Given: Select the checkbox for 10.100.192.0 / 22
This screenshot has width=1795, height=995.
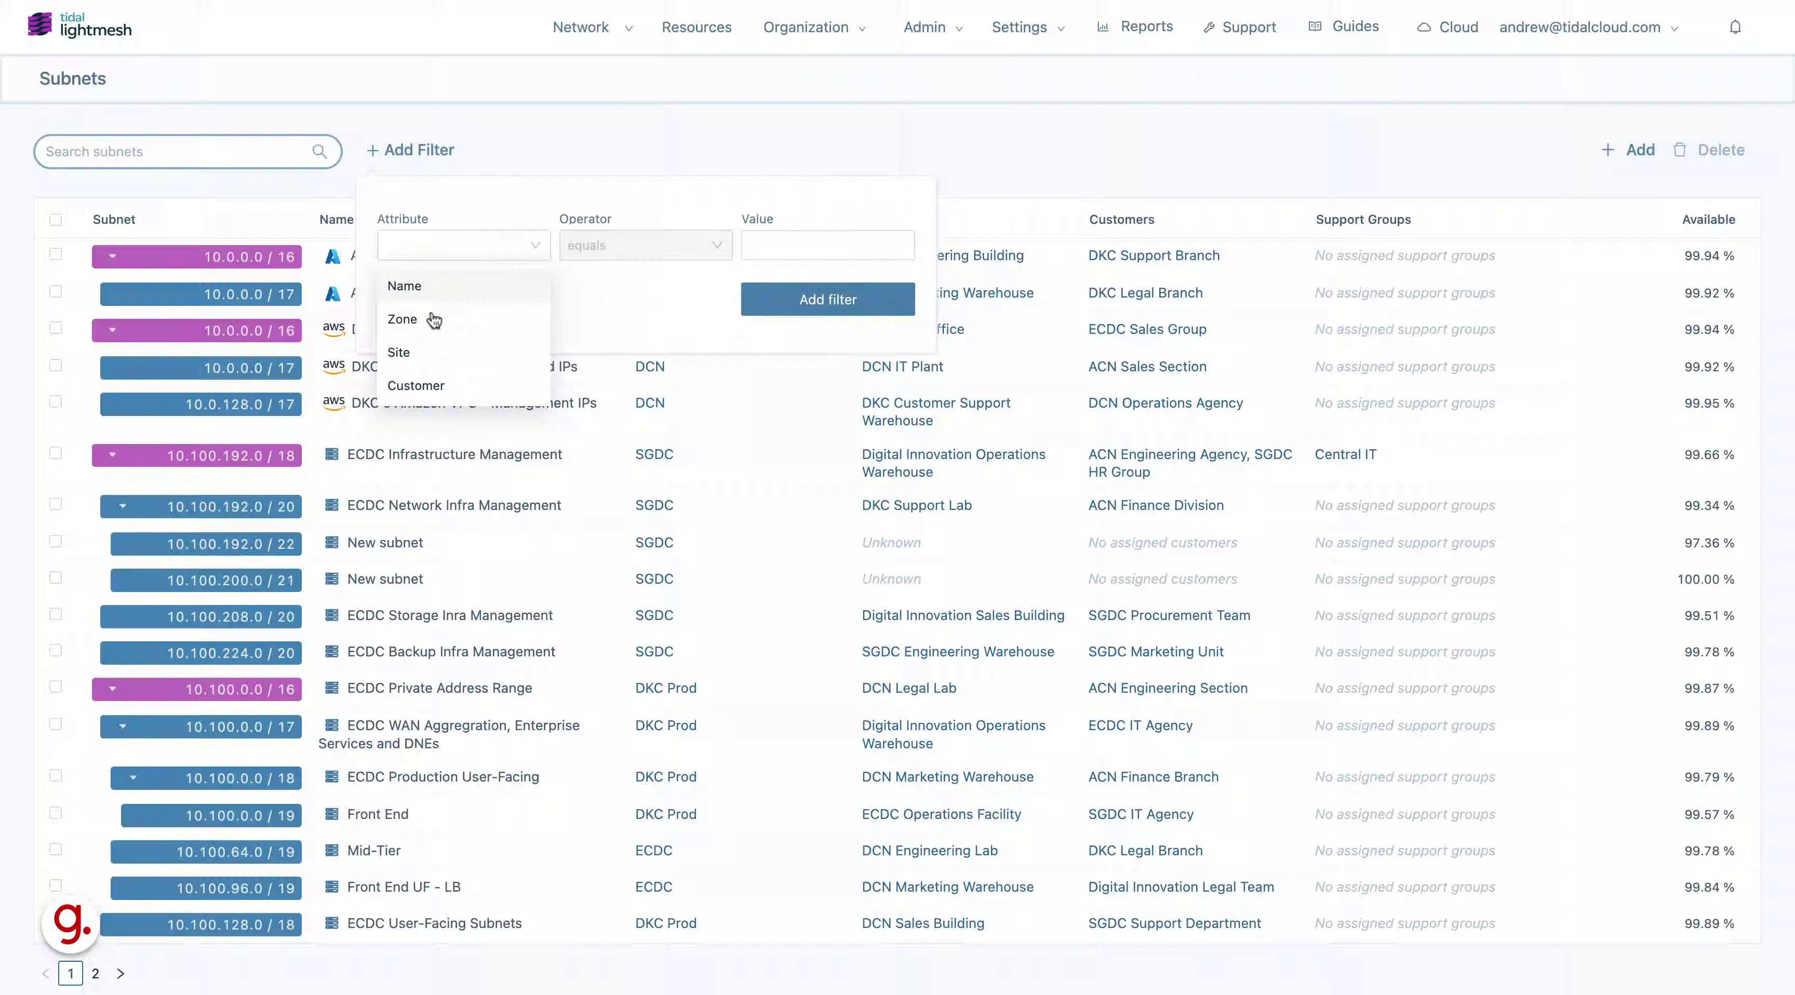Looking at the screenshot, I should point(56,542).
